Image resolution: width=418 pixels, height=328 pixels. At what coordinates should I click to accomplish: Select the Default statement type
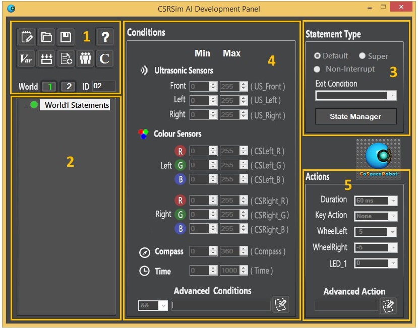point(318,56)
